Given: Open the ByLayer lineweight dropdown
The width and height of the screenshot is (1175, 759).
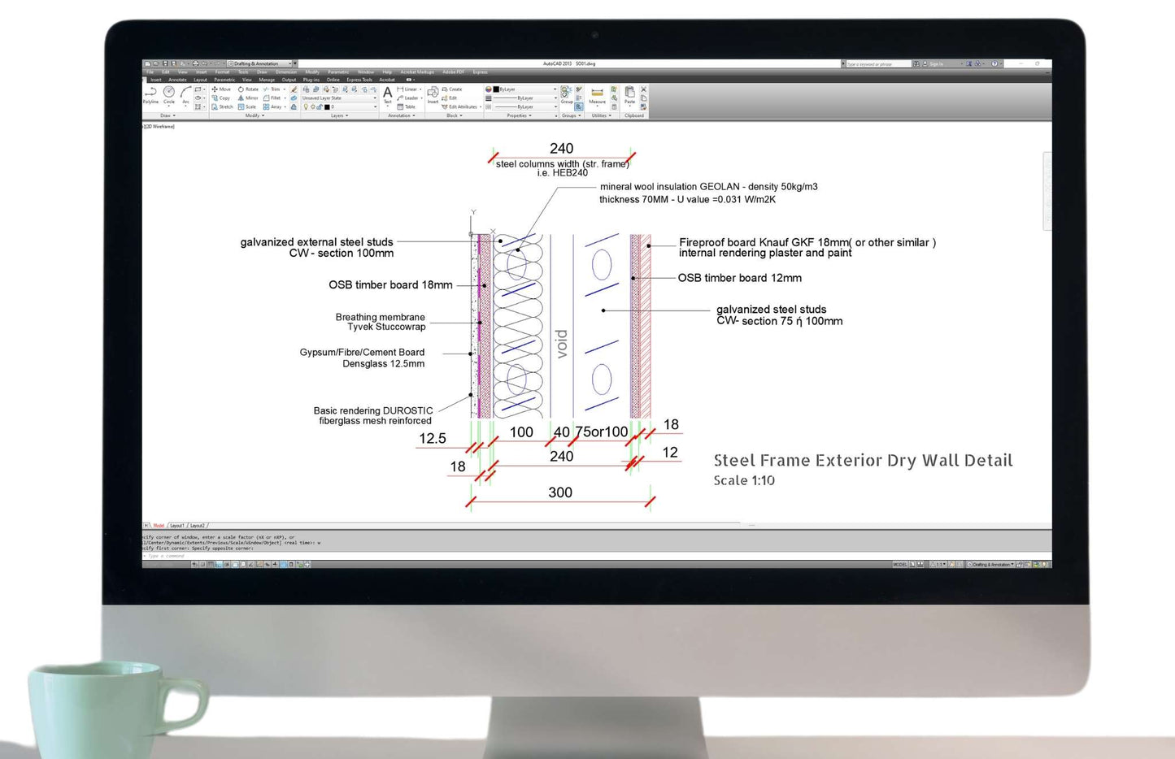Looking at the screenshot, I should (525, 98).
